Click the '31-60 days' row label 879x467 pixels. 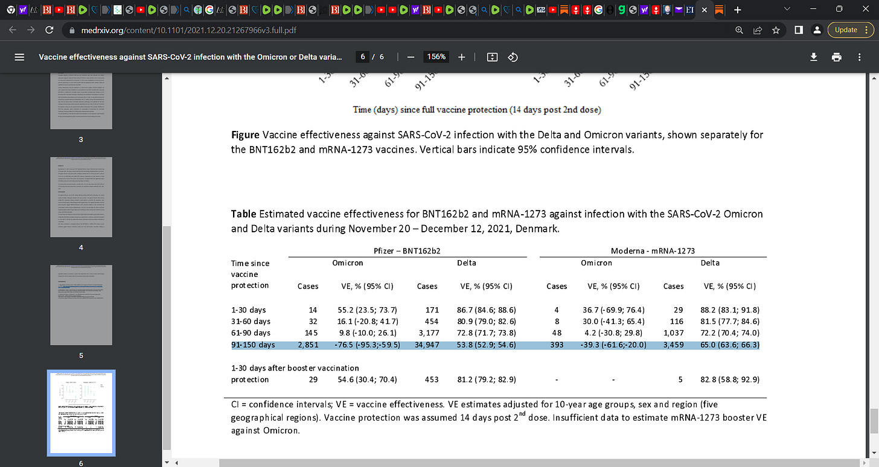click(251, 322)
